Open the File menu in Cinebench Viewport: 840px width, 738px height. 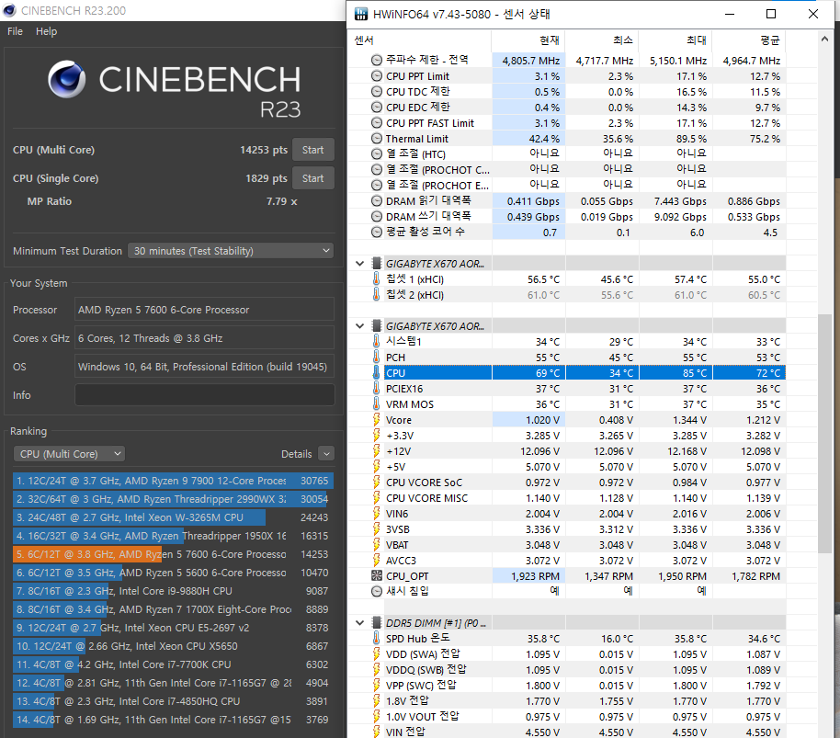15,31
